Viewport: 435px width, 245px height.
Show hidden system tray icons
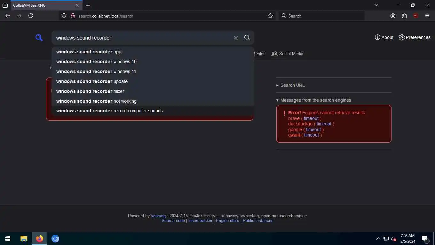click(378, 239)
